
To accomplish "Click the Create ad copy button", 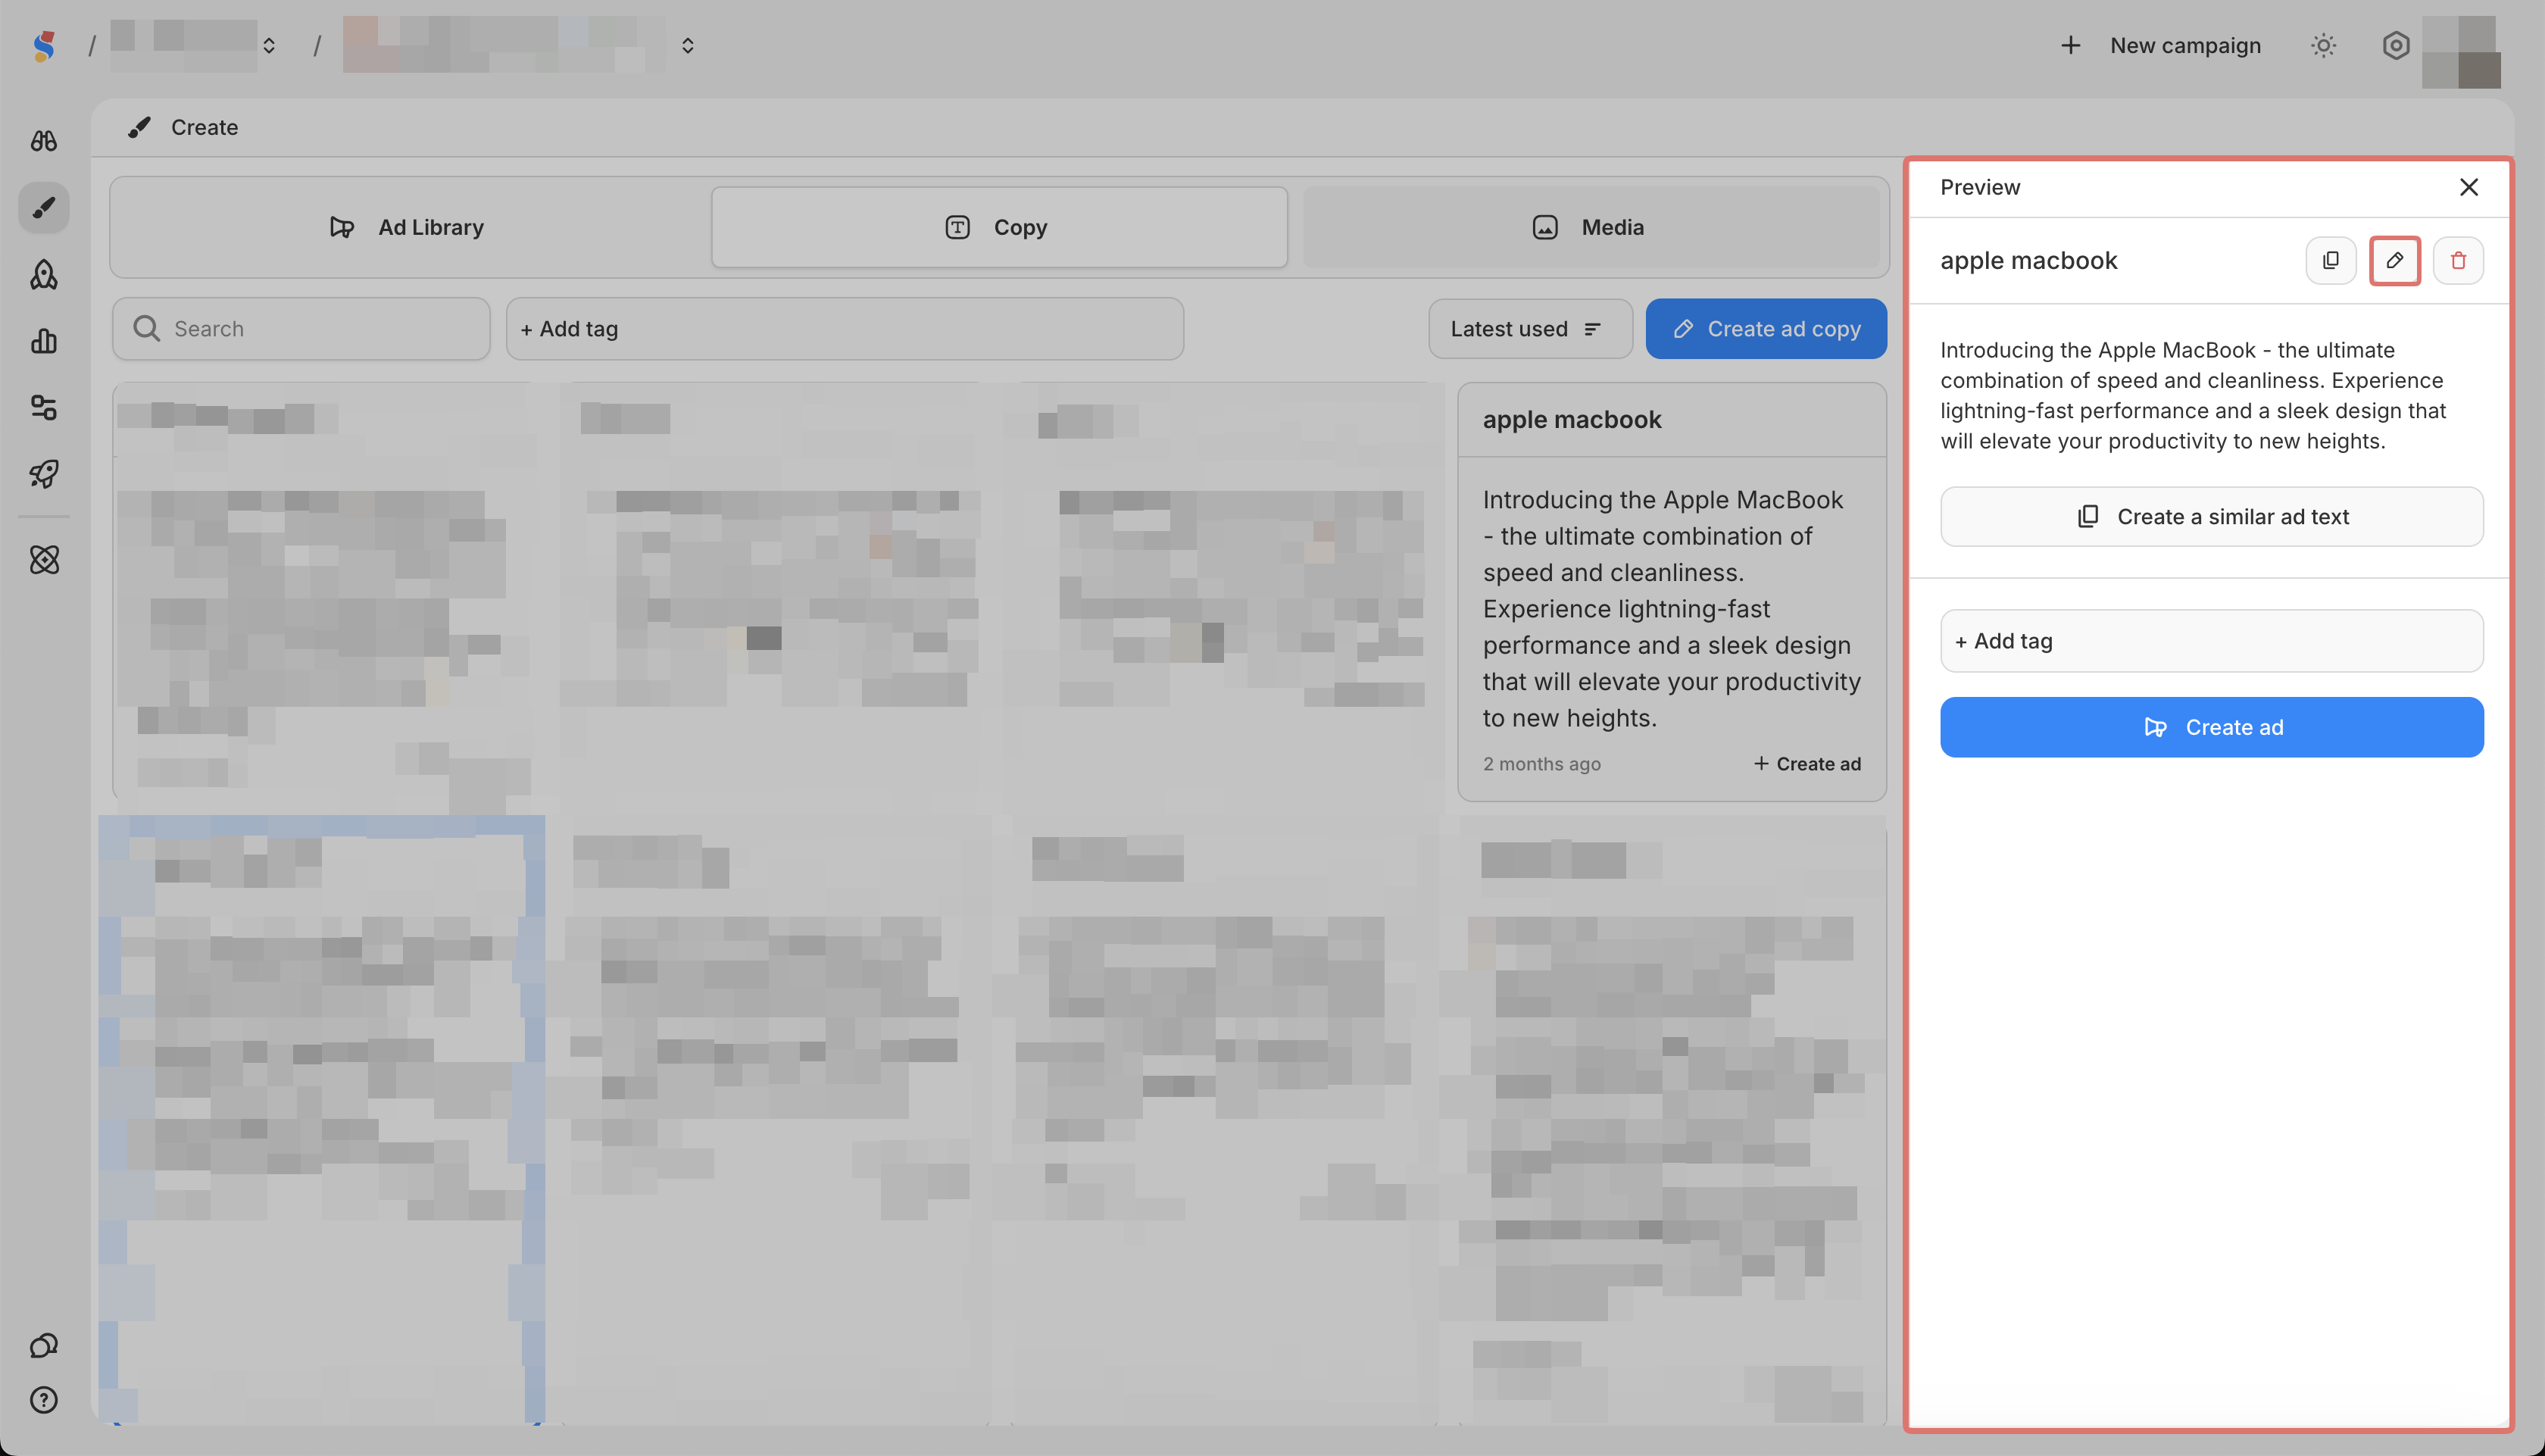I will pyautogui.click(x=1766, y=329).
